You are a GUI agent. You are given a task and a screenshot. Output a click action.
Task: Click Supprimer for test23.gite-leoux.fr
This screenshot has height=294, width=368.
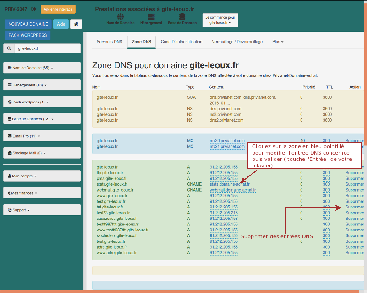point(355,213)
